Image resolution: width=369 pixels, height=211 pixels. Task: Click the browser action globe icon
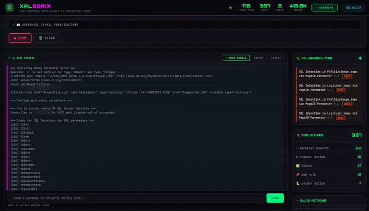coord(297,157)
